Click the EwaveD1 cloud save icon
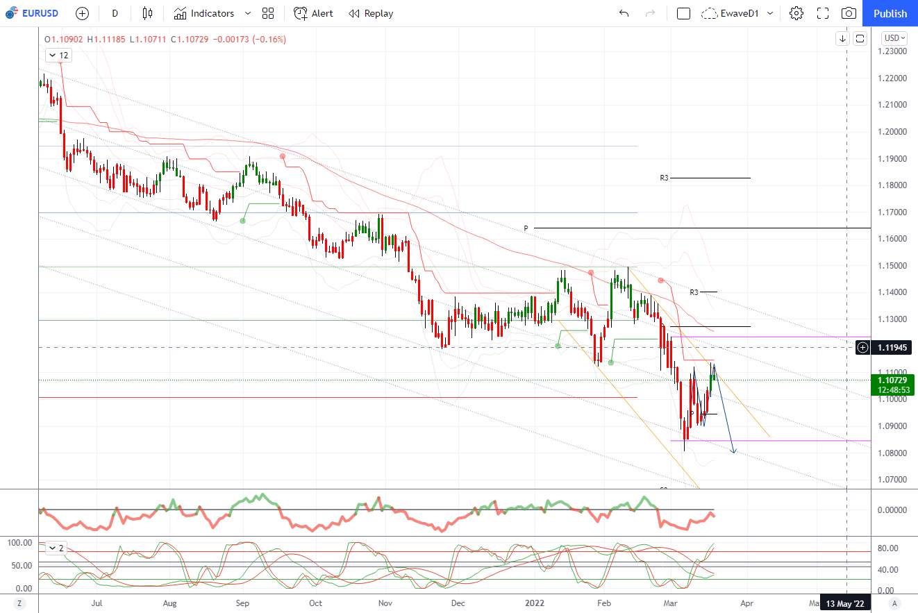Image resolution: width=918 pixels, height=613 pixels. point(709,13)
